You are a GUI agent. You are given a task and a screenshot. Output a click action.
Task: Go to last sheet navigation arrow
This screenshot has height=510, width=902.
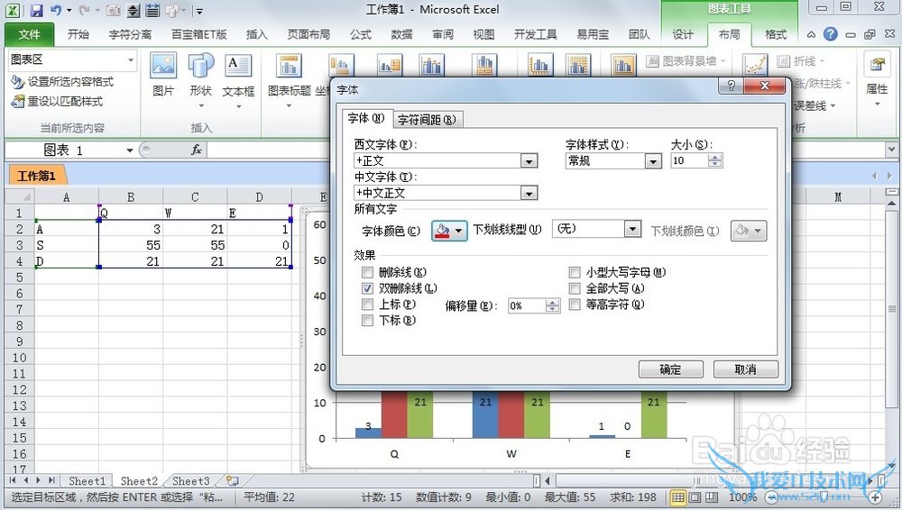pos(51,480)
